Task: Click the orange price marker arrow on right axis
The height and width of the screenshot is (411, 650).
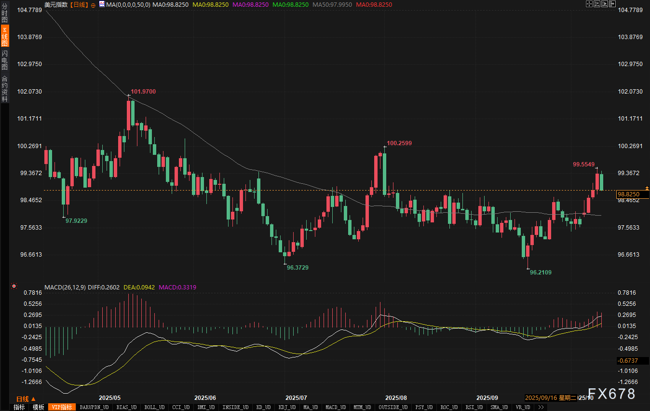Action: point(647,188)
